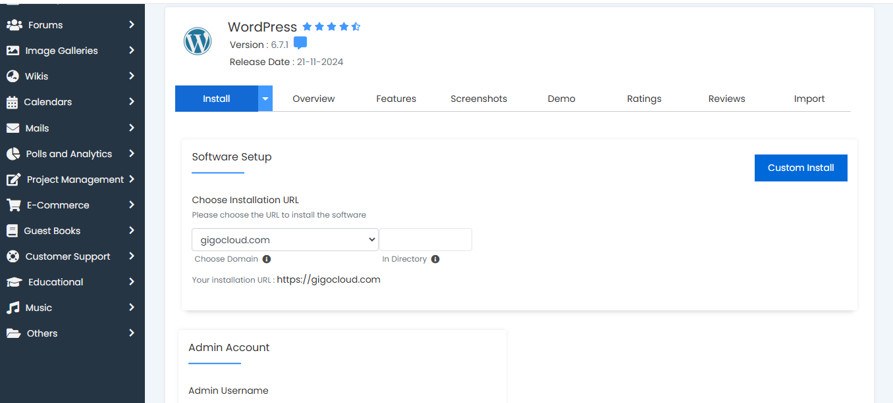Click the Admin Username label
This screenshot has height=403, width=893.
point(229,391)
